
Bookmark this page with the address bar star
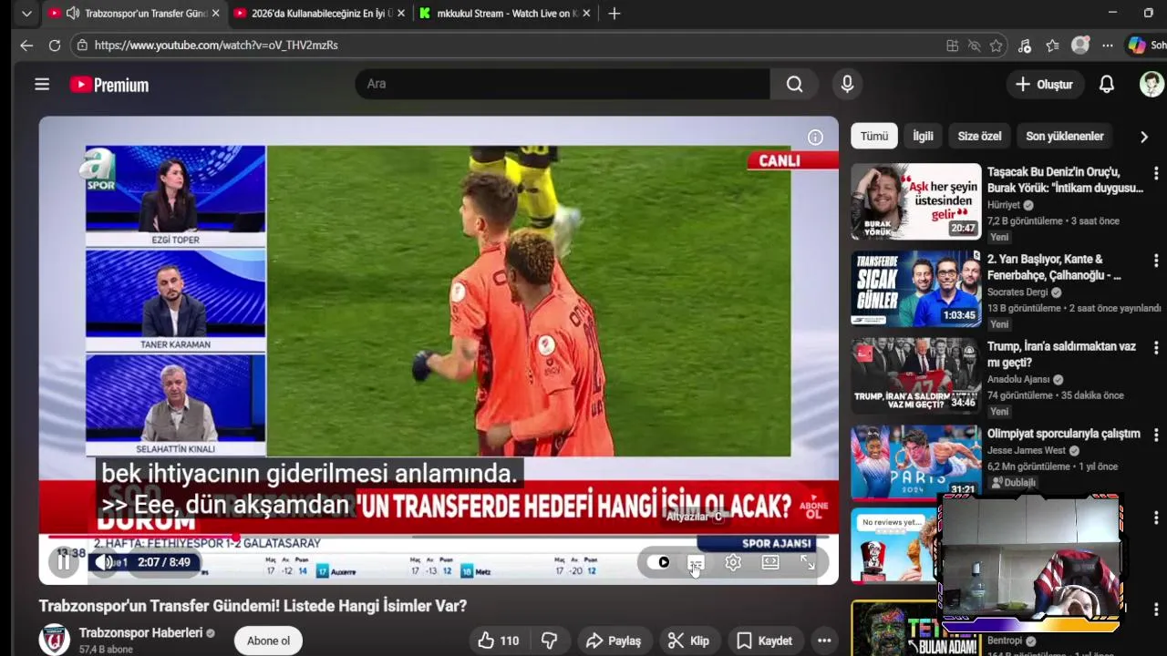tap(997, 46)
